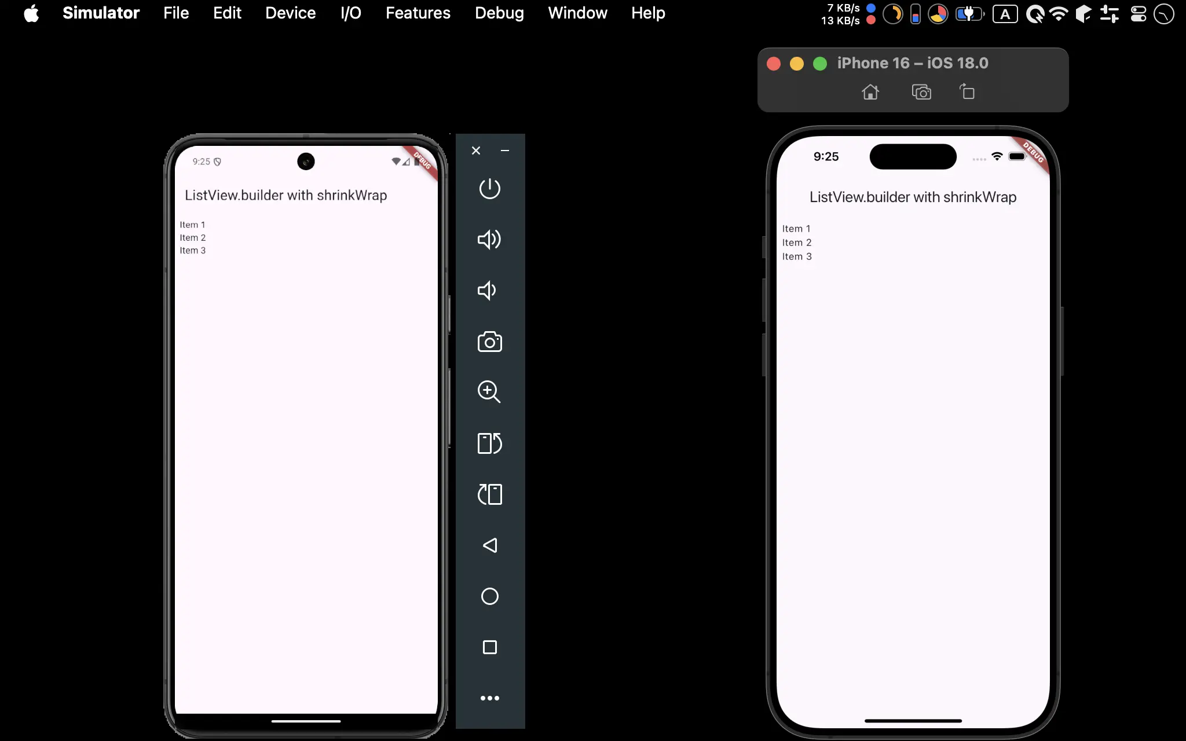The height and width of the screenshot is (741, 1186).
Task: Click the iPhone home indicator bar
Action: 913,721
